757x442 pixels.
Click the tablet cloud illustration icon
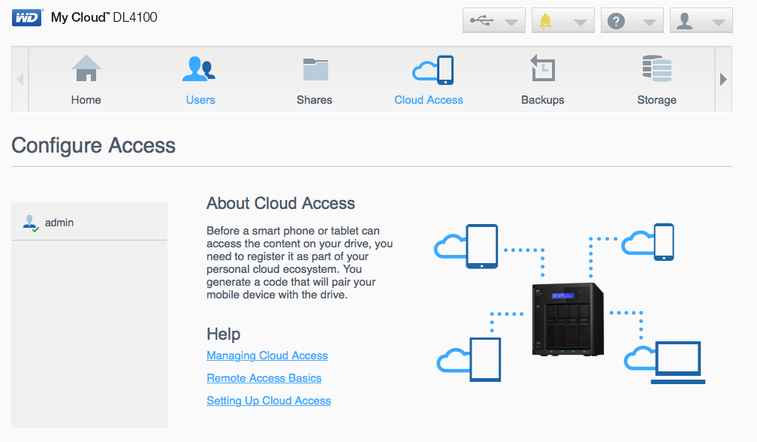click(x=466, y=247)
